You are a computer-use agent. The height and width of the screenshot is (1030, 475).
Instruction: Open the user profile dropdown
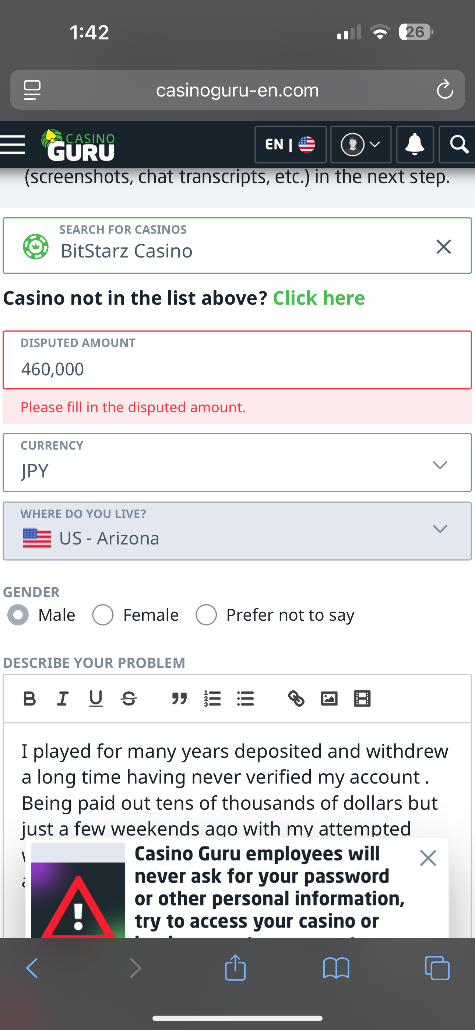click(x=360, y=144)
